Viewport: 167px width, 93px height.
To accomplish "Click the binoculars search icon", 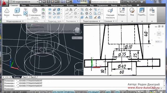I will point(122,2).
